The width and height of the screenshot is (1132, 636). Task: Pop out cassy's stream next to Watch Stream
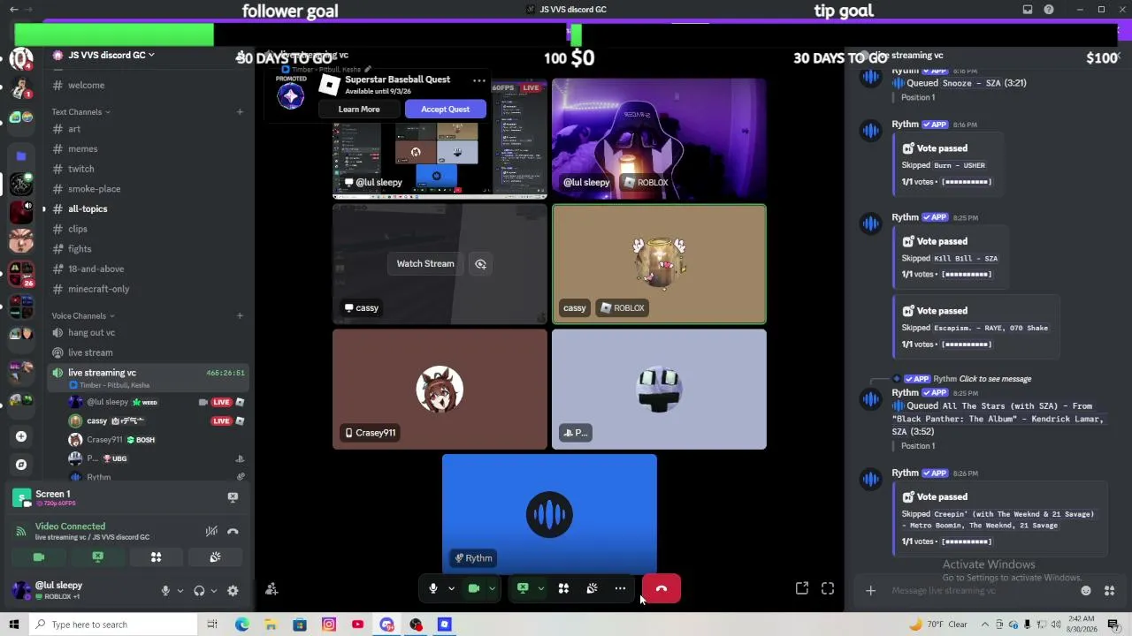(480, 264)
